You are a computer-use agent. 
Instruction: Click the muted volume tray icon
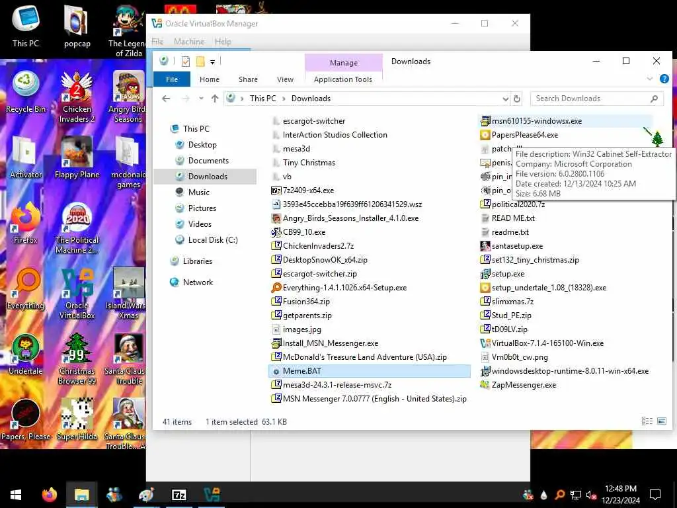[x=590, y=495]
